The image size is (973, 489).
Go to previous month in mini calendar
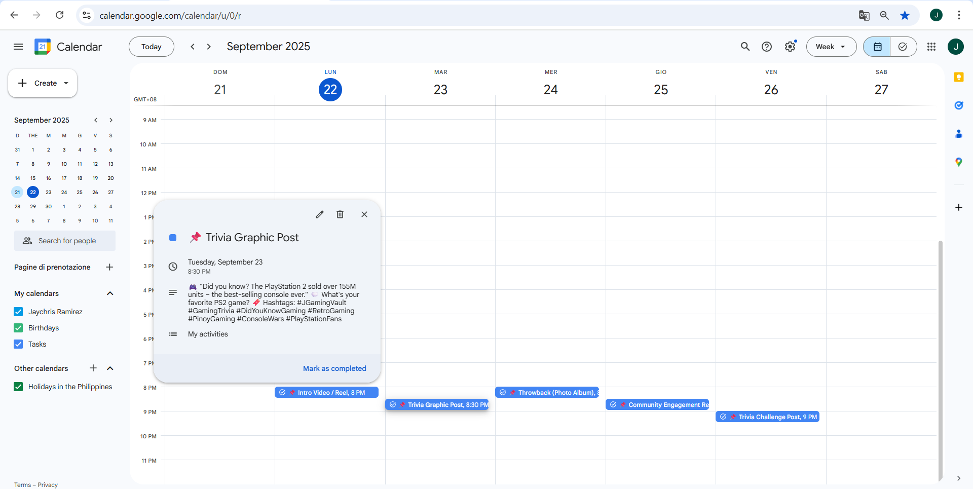tap(96, 120)
